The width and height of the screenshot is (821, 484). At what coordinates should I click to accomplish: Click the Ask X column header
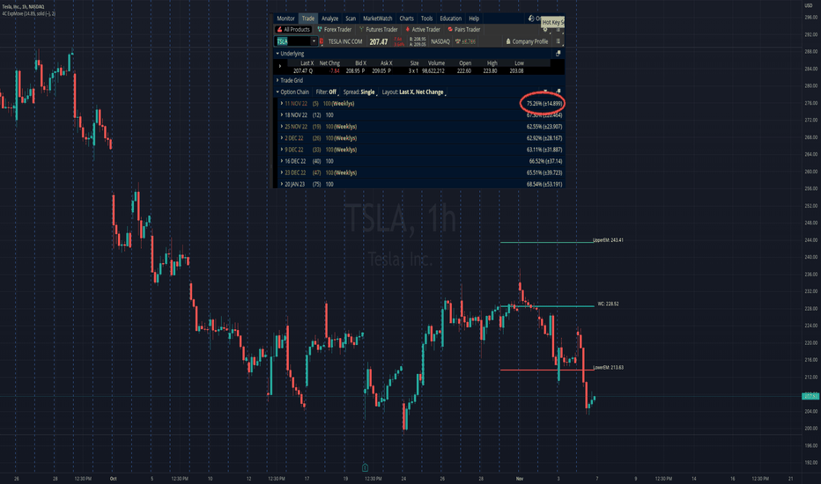pos(387,63)
